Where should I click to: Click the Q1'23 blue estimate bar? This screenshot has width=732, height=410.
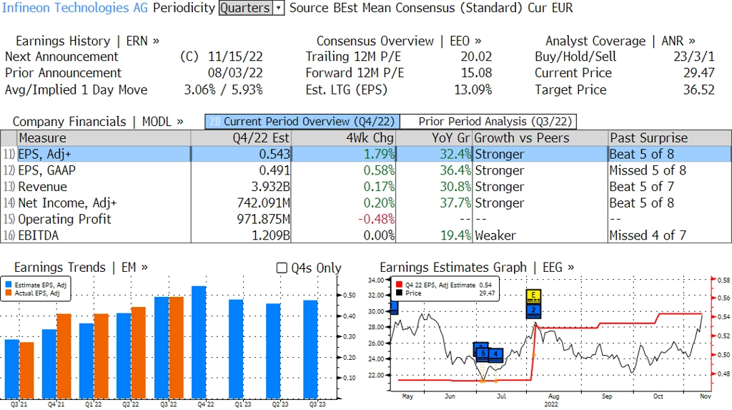click(x=236, y=349)
